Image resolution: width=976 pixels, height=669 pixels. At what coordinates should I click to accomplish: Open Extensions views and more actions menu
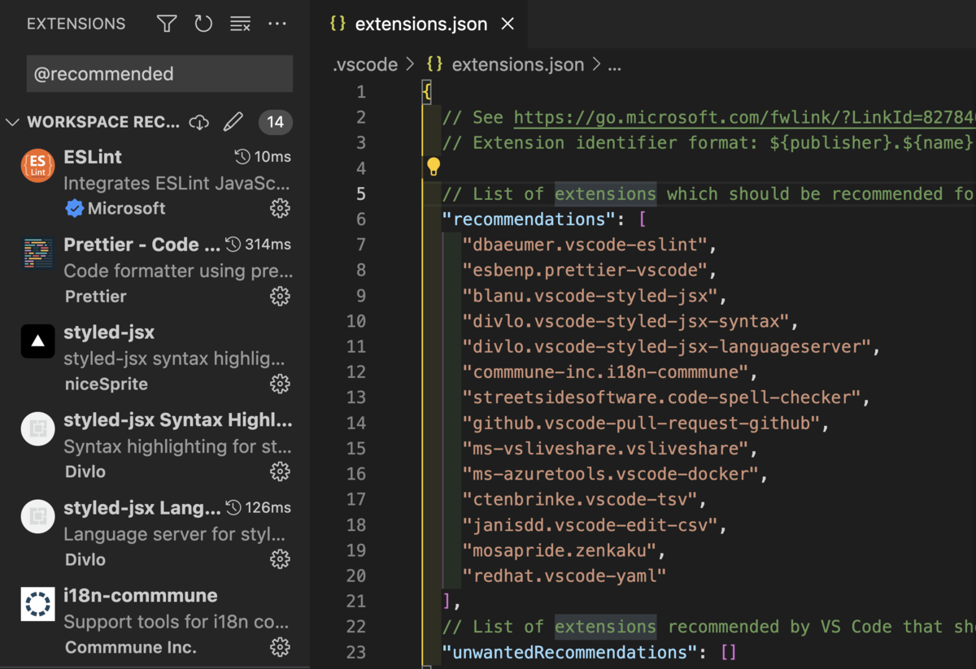277,24
